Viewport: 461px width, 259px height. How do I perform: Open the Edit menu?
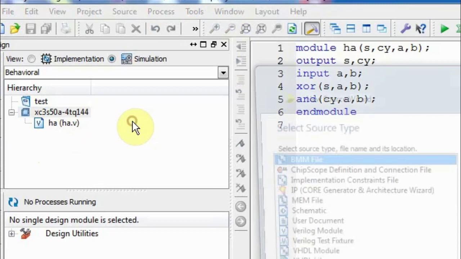pyautogui.click(x=31, y=12)
